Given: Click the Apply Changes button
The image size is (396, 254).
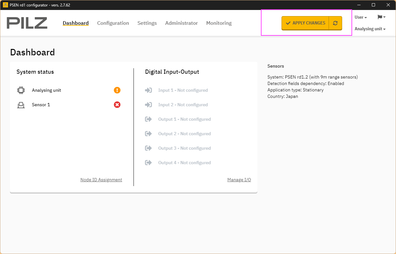Looking at the screenshot, I should click(x=305, y=23).
